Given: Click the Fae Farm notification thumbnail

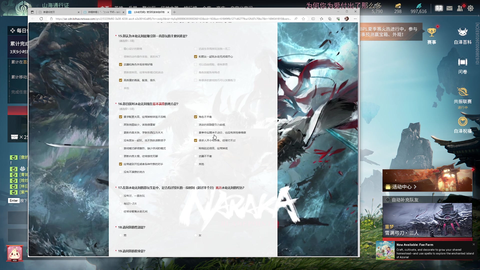Looking at the screenshot, I should (385, 250).
